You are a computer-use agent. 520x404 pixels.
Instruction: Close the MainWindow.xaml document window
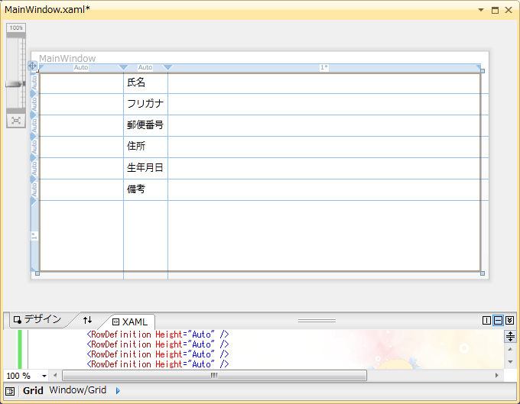point(509,10)
